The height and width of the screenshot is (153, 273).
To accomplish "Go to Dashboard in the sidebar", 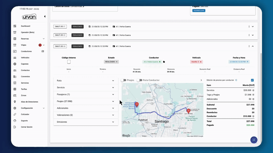I will pos(25,26).
